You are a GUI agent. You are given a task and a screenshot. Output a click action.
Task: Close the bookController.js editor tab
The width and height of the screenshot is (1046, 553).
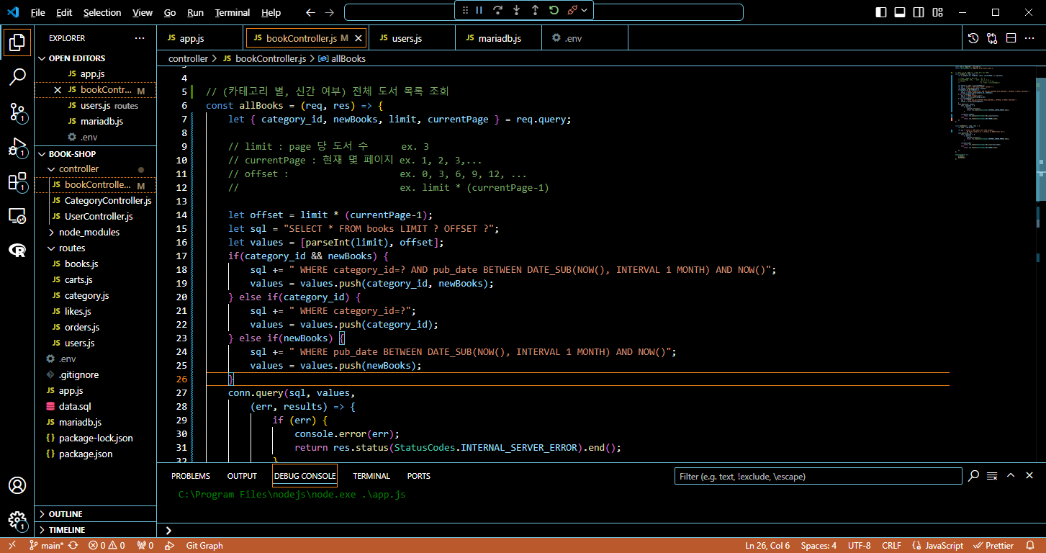tap(359, 38)
